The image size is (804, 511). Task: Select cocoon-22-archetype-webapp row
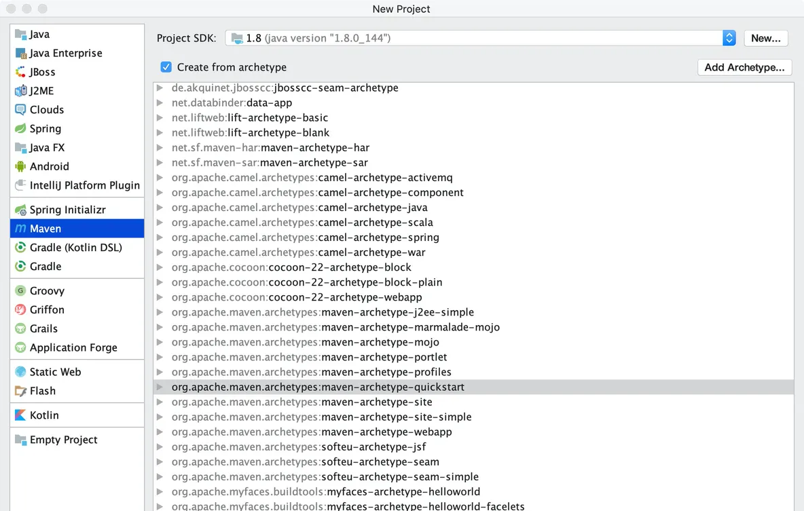(x=473, y=297)
